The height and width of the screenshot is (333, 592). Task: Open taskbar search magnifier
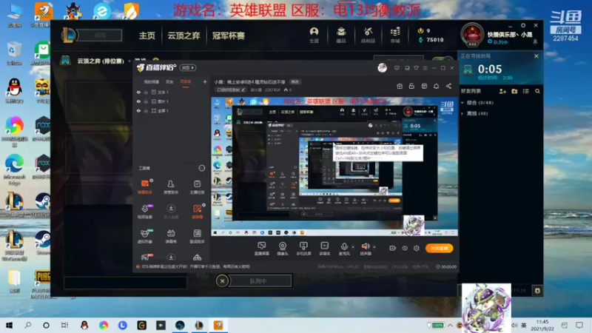27,325
